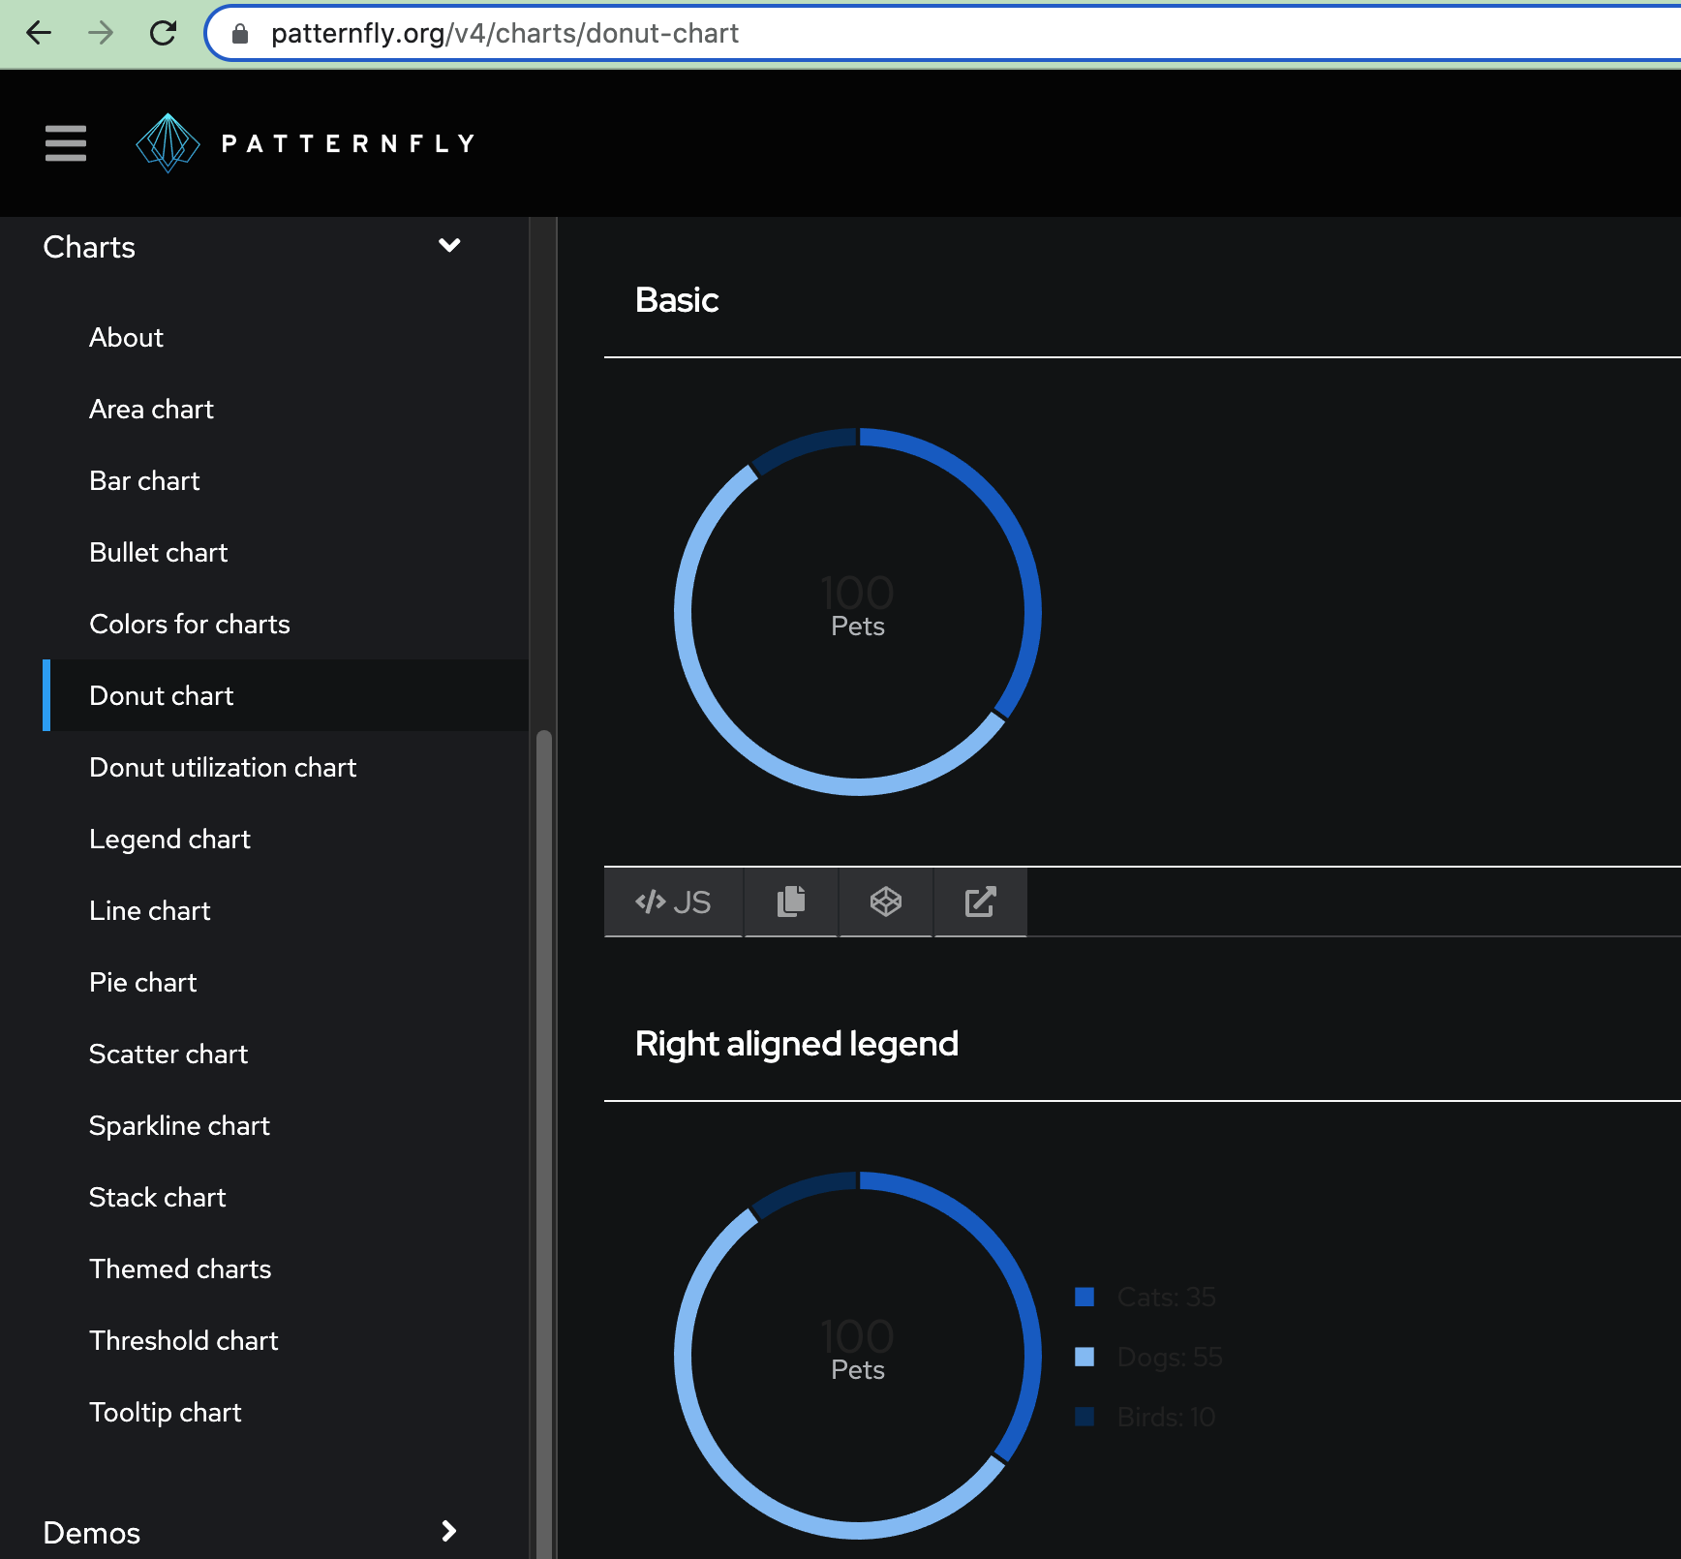Click the Demos section label

[92, 1533]
